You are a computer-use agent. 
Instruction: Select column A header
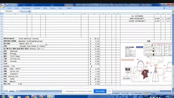pyautogui.click(x=15, y=14)
